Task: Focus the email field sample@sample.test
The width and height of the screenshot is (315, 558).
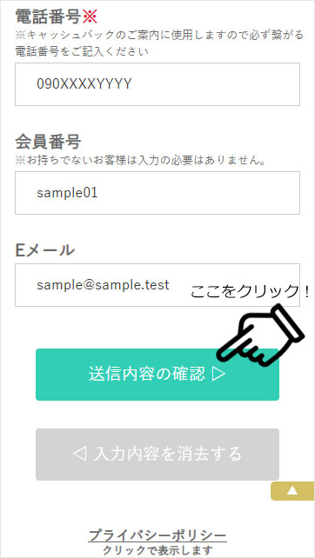Action: [x=157, y=285]
